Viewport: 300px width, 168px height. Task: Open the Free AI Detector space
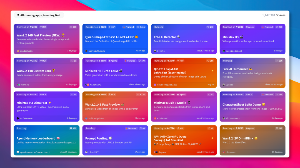tap(184, 39)
